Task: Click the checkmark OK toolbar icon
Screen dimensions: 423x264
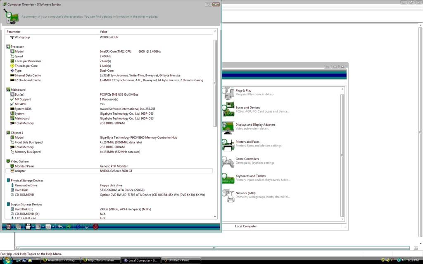Action: click(x=88, y=227)
